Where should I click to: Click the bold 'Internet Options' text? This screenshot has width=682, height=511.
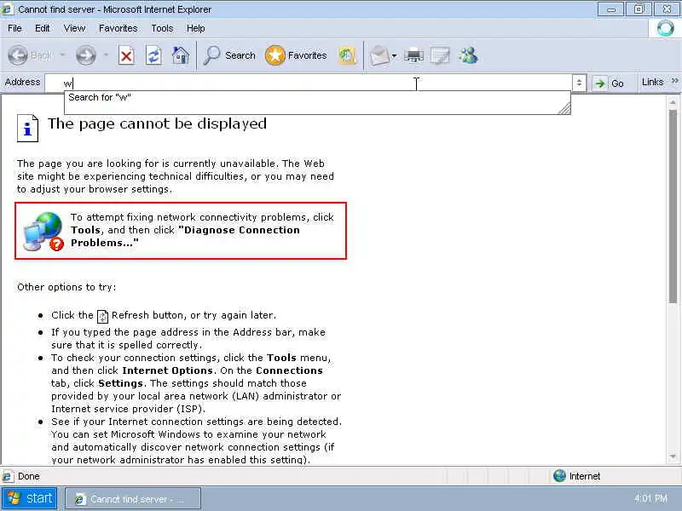point(167,370)
